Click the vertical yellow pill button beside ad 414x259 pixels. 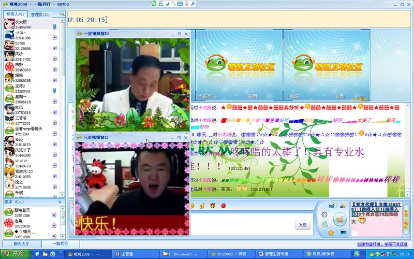pyautogui.click(x=406, y=220)
